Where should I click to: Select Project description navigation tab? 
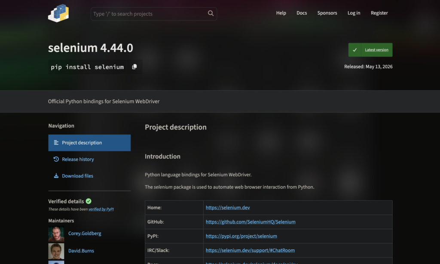89,143
